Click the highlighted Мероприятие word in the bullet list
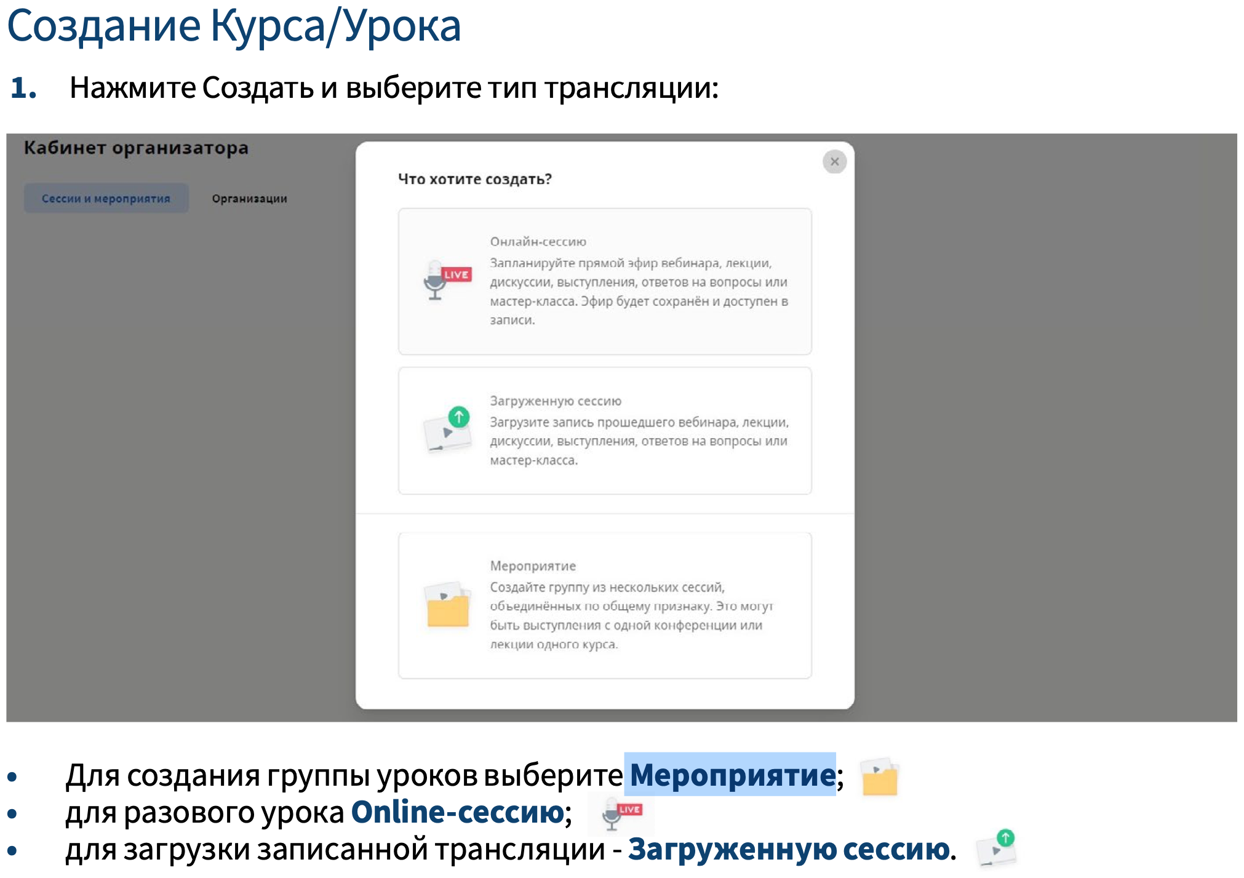This screenshot has width=1244, height=878. point(732,775)
